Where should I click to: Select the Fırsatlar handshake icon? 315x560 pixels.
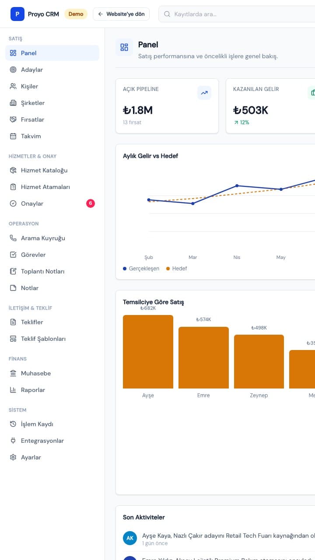coord(13,119)
